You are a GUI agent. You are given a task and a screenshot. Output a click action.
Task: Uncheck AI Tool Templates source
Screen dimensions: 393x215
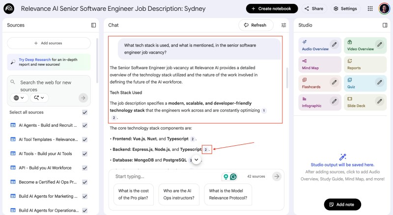point(85,139)
